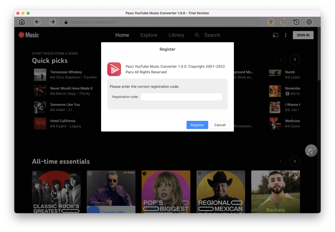Switch to the Explore tab

[149, 35]
